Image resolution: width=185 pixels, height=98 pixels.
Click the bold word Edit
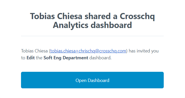tap(30, 58)
